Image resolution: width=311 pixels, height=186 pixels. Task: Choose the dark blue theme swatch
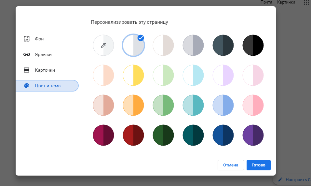point(223,135)
